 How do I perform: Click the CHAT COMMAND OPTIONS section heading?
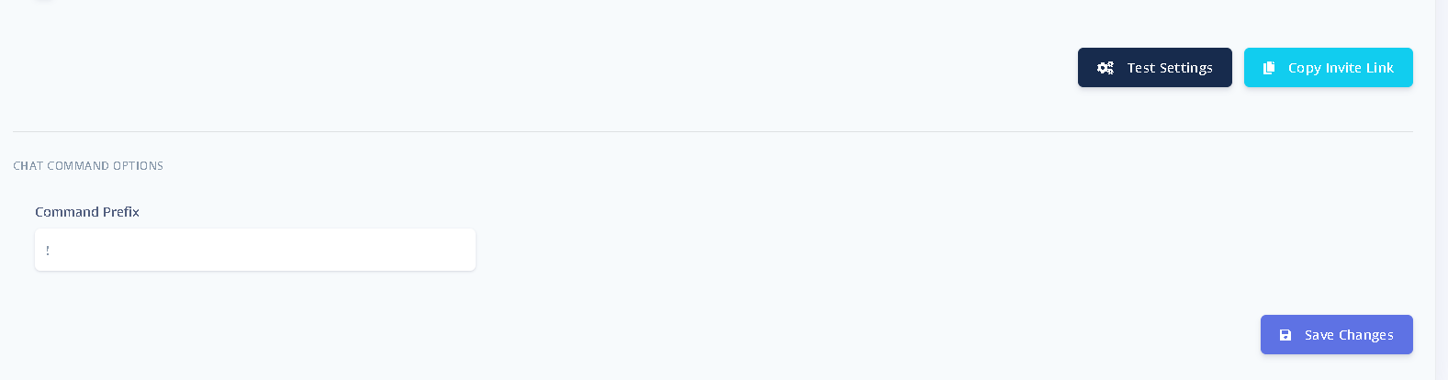click(x=88, y=166)
